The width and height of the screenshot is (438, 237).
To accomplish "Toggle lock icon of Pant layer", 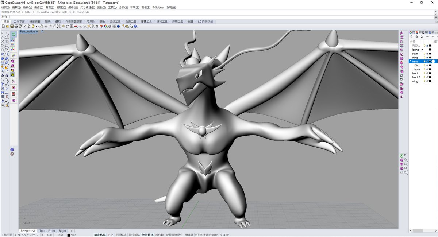I will click(x=427, y=54).
